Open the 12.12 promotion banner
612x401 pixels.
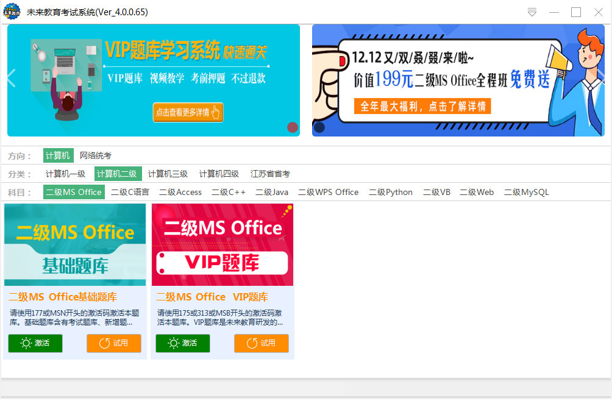[x=458, y=80]
